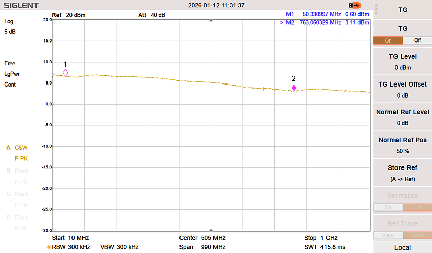Click the date and time display

217,5
